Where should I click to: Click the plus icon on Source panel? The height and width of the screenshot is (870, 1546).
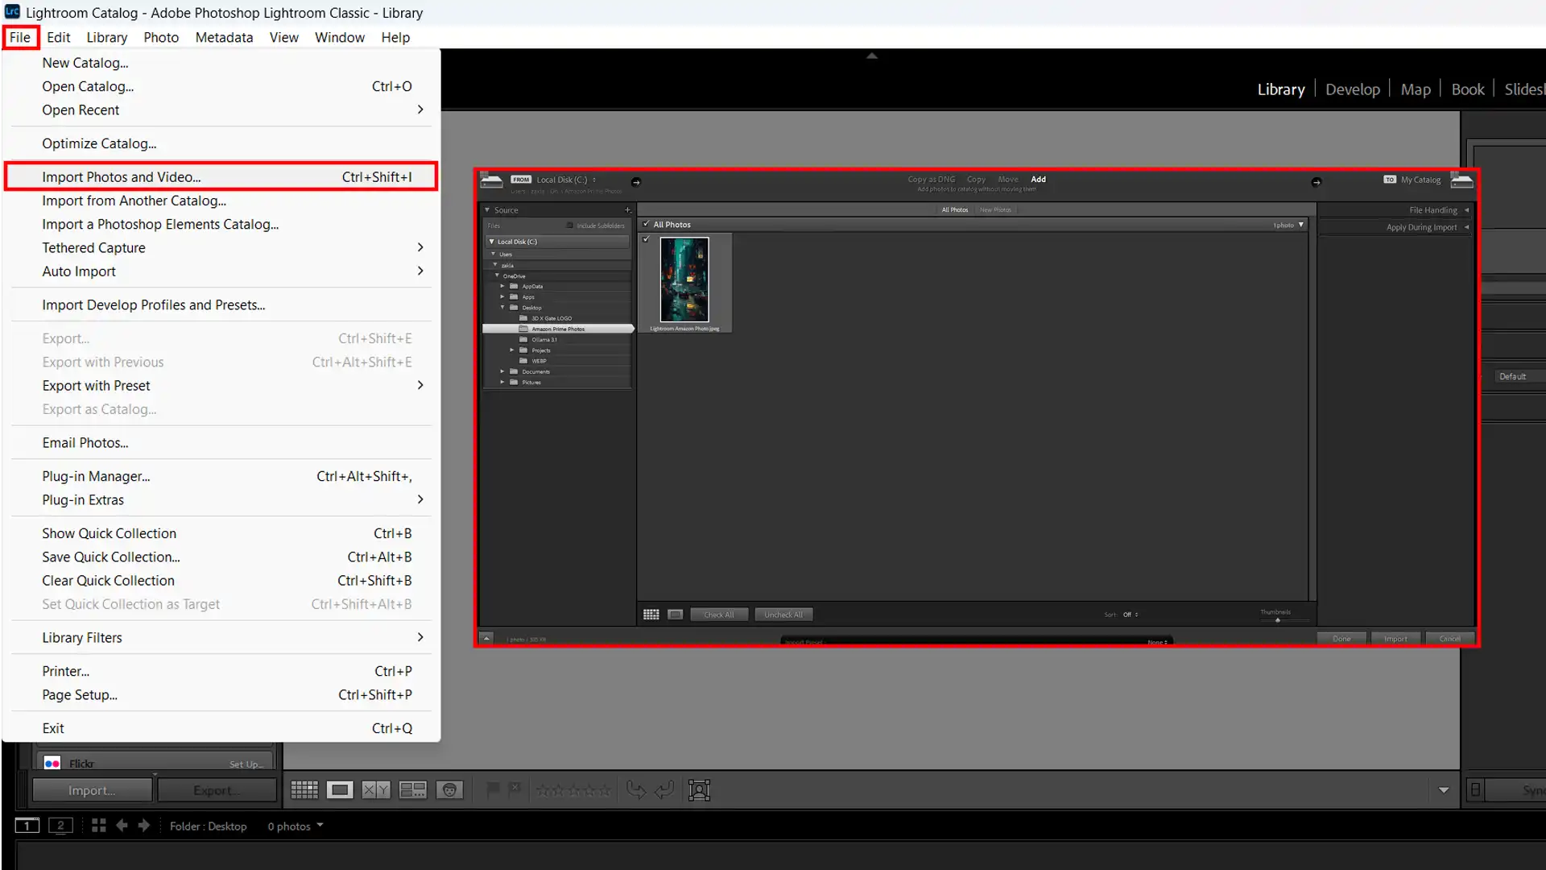coord(627,210)
